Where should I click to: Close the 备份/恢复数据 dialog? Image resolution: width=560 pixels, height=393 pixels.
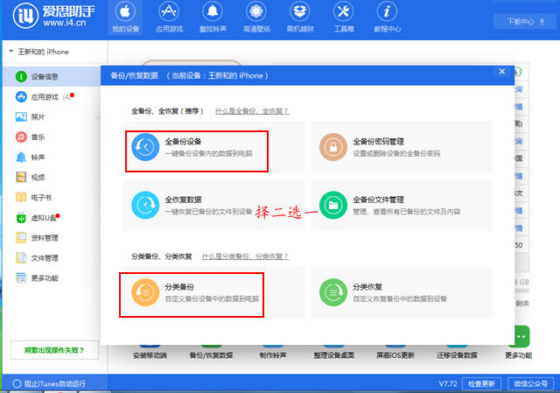coord(500,72)
